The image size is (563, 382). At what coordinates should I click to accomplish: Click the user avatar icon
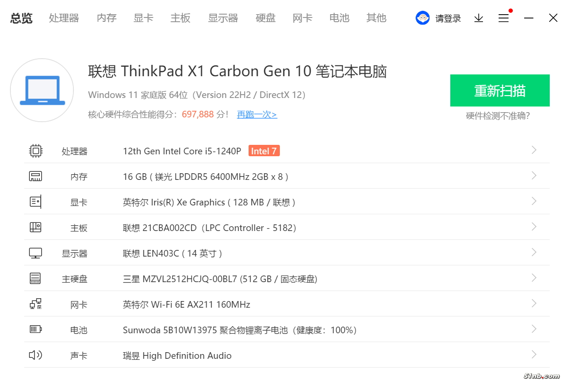(x=423, y=18)
